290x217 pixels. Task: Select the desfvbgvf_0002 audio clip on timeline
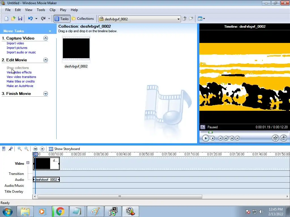pyautogui.click(x=46, y=179)
